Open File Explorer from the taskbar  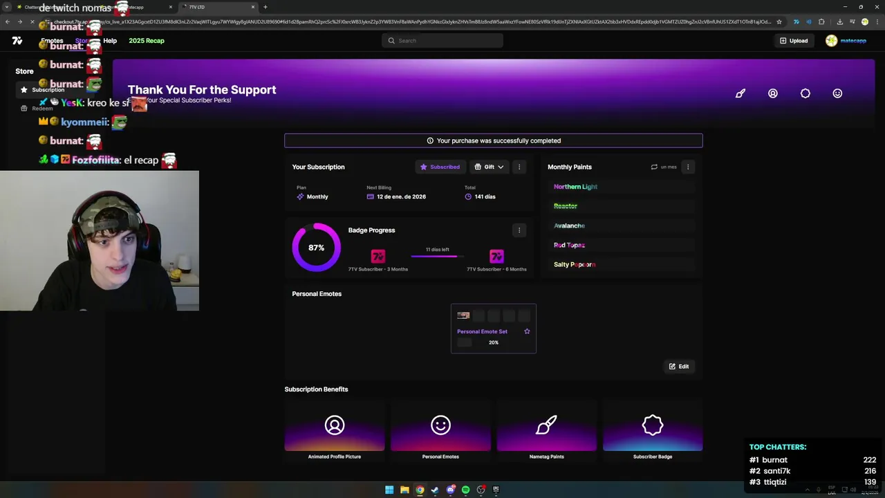tap(404, 490)
